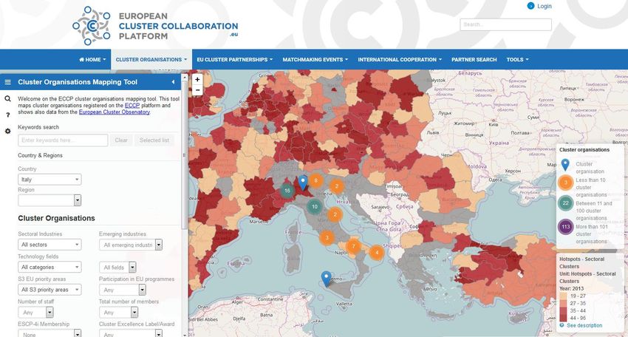Open the ESCP-4i Membership dropdown
Screen dimensions: 628x337
coord(50,333)
